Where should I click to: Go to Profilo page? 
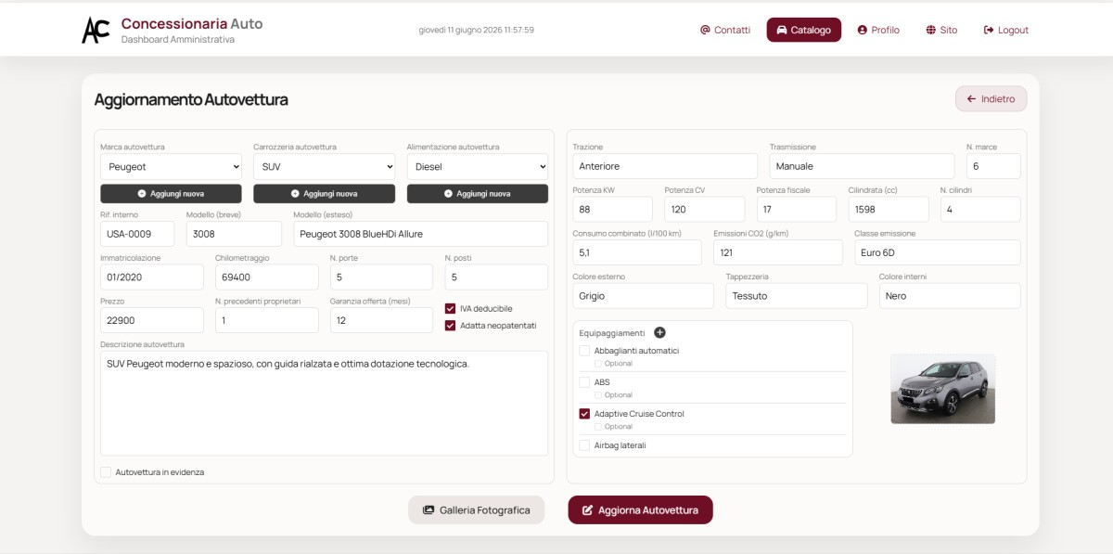pos(878,30)
